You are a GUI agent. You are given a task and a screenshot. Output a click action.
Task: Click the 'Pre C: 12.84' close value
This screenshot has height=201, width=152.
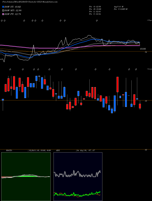click(95, 14)
